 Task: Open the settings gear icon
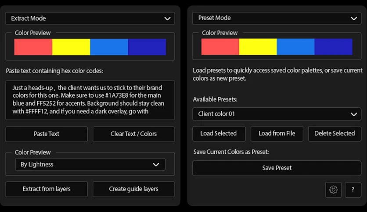click(x=333, y=190)
